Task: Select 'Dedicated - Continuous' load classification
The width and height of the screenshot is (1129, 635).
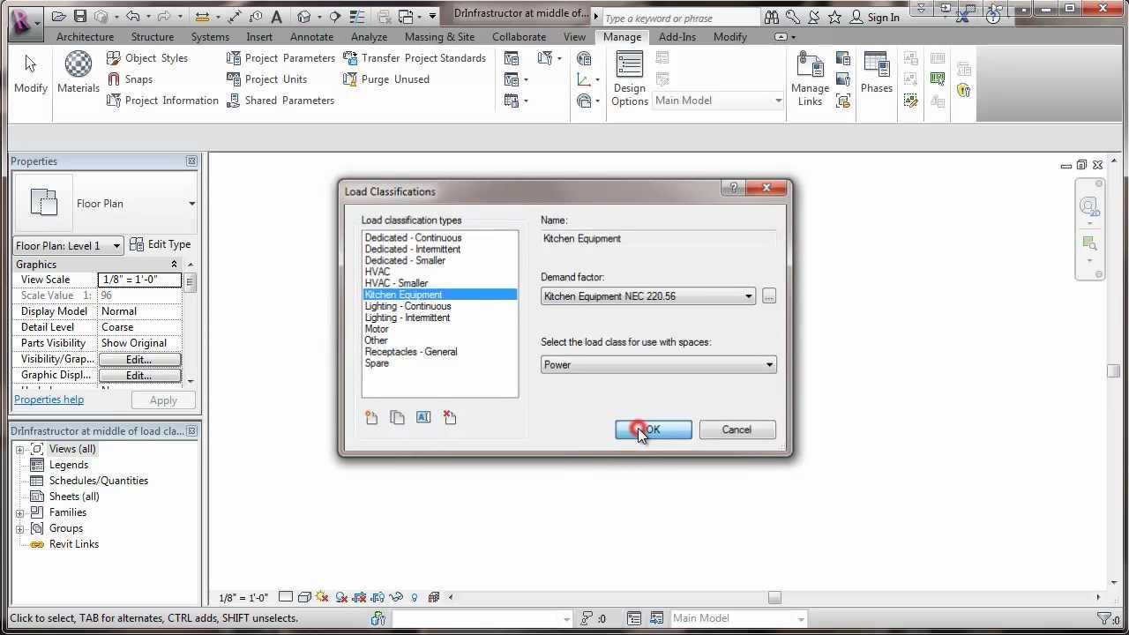Action: (x=413, y=238)
